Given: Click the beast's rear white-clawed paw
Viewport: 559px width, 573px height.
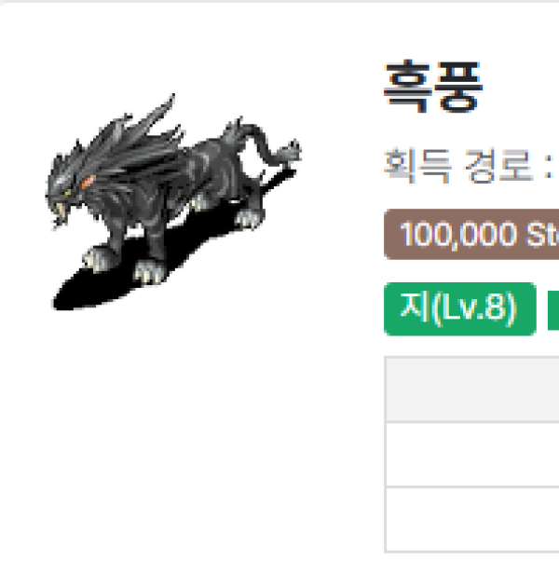Looking at the screenshot, I should 250,219.
